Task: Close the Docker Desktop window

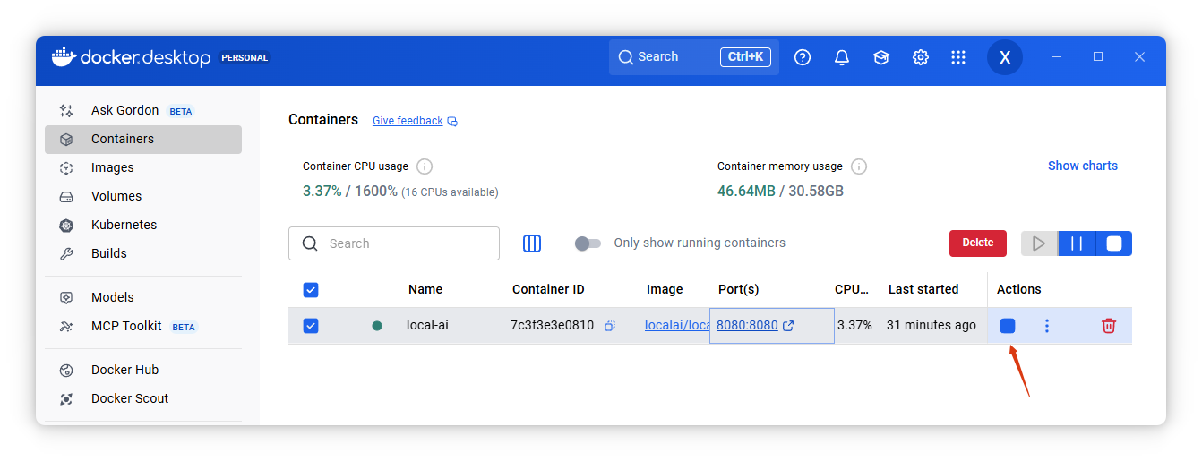Action: (1139, 56)
